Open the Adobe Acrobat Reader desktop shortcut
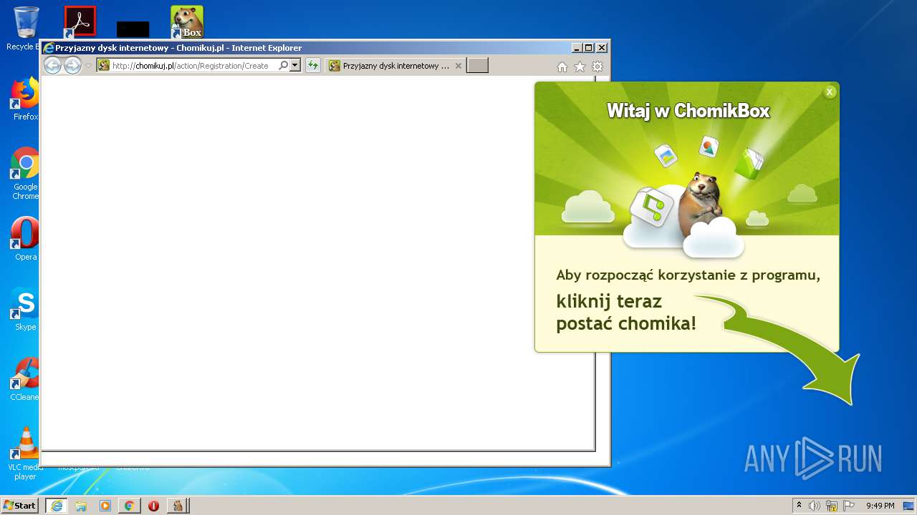This screenshot has height=515, width=917. click(x=80, y=21)
